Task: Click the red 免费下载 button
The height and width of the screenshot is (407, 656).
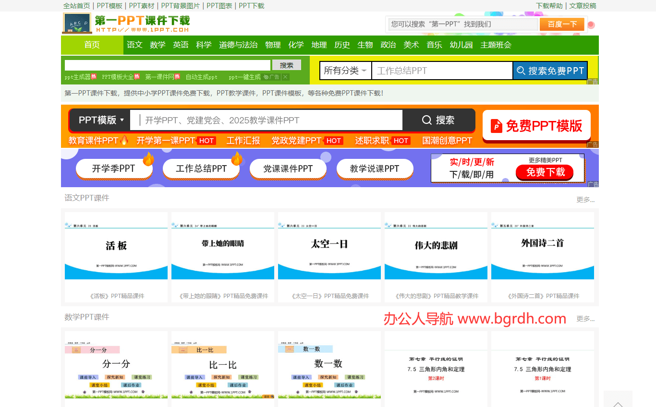Action: pos(545,172)
